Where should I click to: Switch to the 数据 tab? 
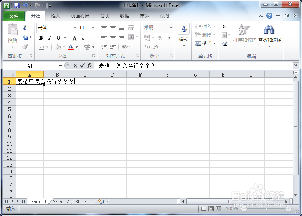coord(125,16)
